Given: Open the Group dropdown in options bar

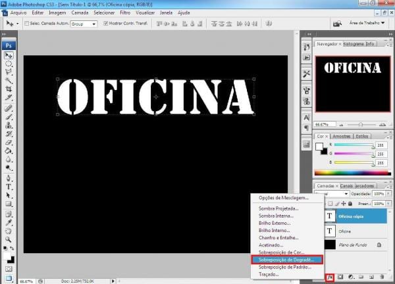Looking at the screenshot, I should pos(84,24).
